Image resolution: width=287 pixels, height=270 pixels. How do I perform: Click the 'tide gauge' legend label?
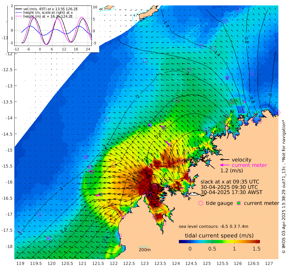tap(219, 203)
